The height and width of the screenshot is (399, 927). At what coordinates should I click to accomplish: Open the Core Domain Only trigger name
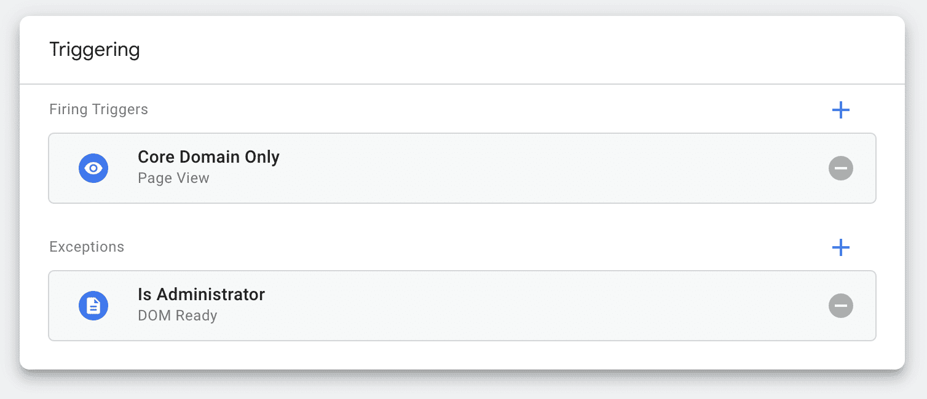point(208,157)
